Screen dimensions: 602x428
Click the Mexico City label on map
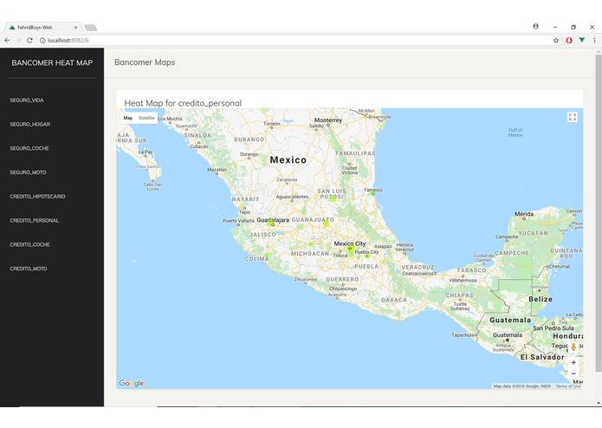pyautogui.click(x=350, y=243)
